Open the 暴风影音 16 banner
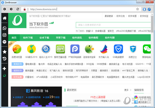This screenshot has height=108, width=155. [x=36, y=97]
